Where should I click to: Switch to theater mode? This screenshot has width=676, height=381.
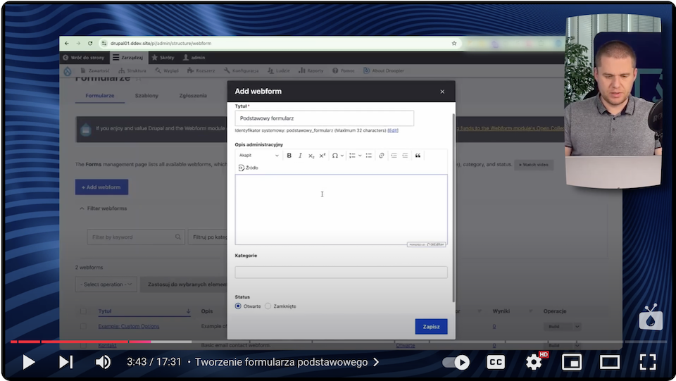(x=610, y=362)
